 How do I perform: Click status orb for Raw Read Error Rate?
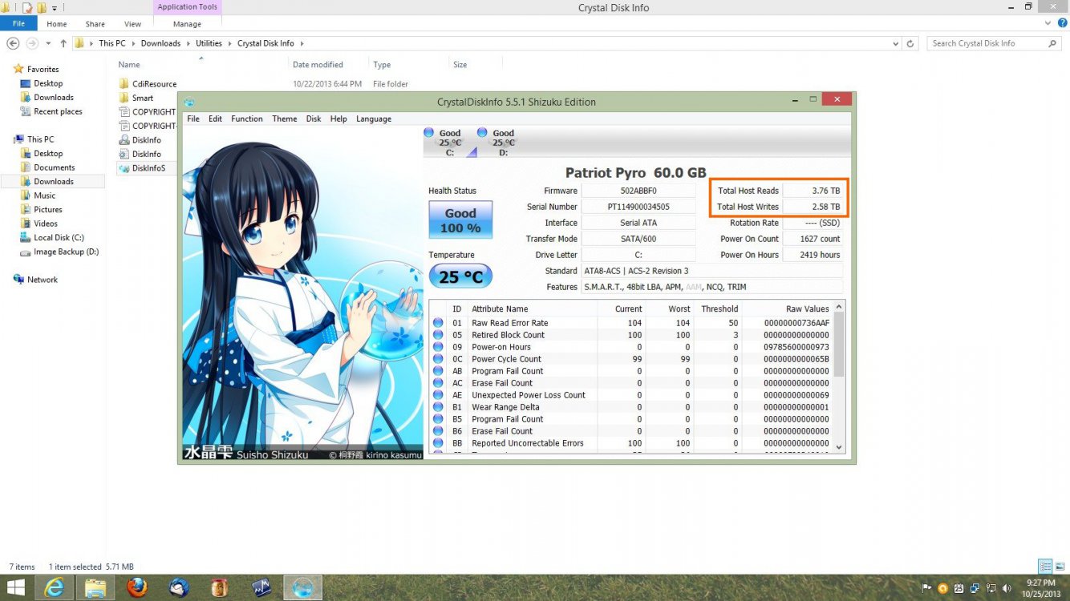click(x=438, y=323)
